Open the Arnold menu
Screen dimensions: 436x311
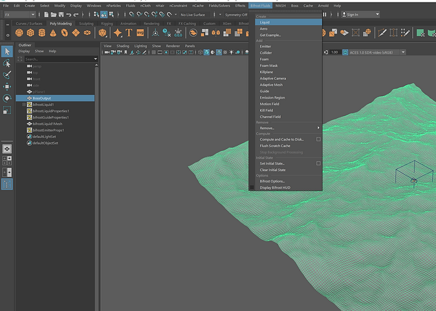coord(323,6)
